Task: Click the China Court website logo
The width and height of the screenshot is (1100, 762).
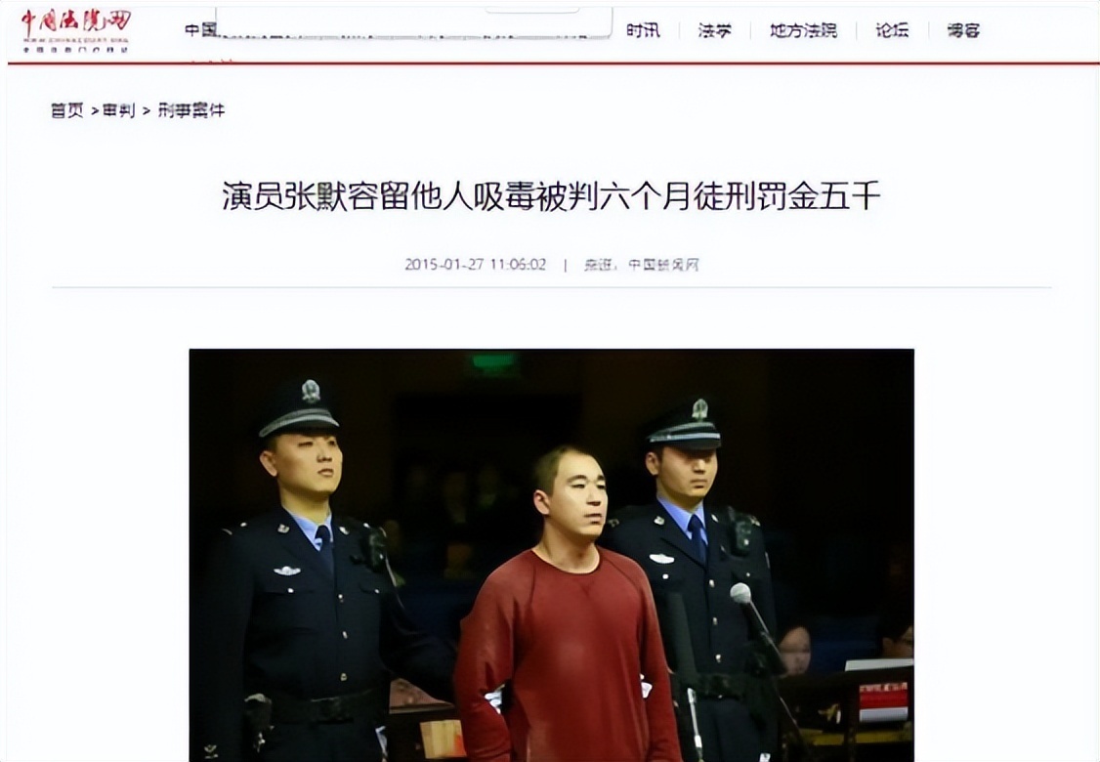Action: coord(76,31)
